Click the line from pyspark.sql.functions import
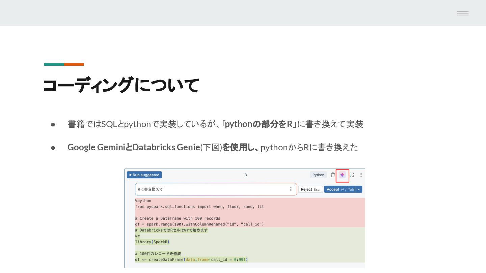Image resolution: width=486 pixels, height=273 pixels. tap(199, 207)
